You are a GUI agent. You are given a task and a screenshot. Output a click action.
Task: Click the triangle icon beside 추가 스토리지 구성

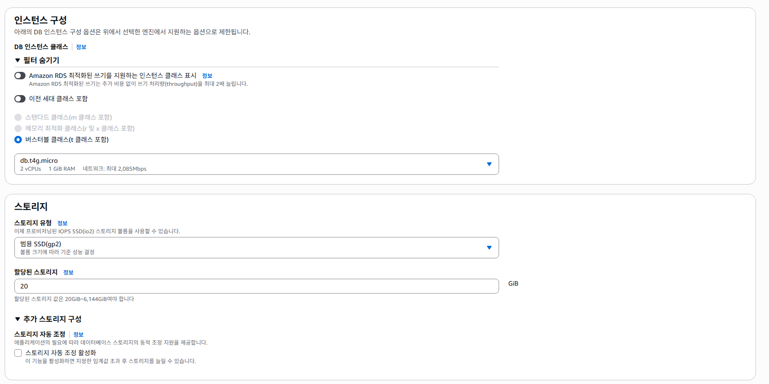[18, 319]
